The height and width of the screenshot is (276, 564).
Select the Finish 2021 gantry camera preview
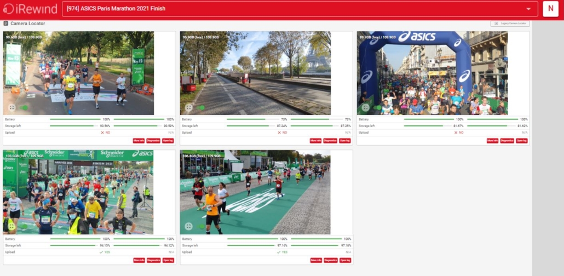78,192
